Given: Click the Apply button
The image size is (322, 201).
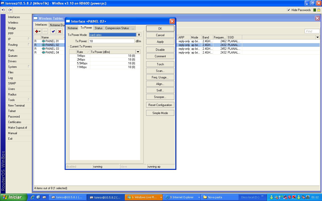Looking at the screenshot, I should 160,41.
